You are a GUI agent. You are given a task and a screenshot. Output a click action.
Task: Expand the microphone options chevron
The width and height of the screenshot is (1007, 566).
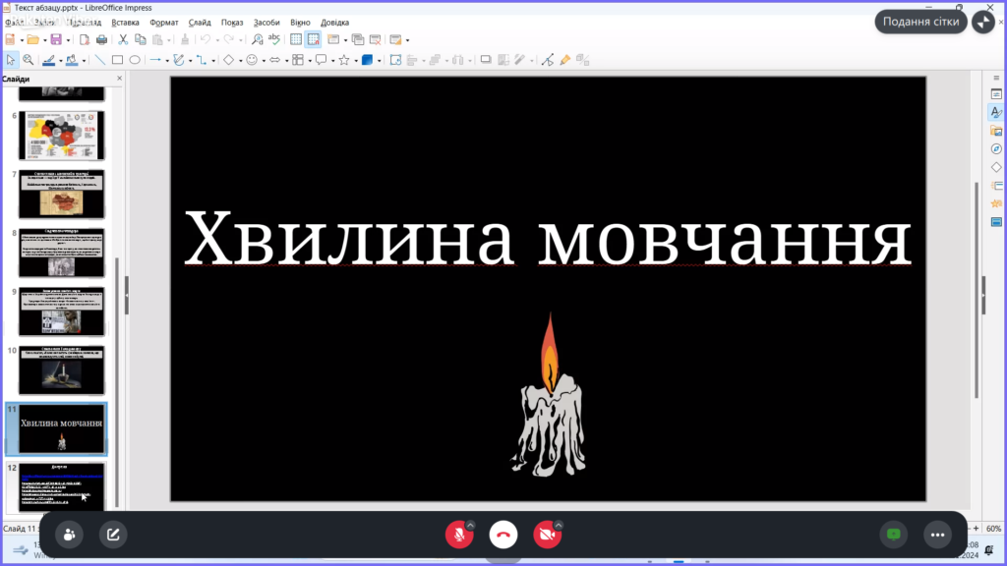click(x=470, y=525)
